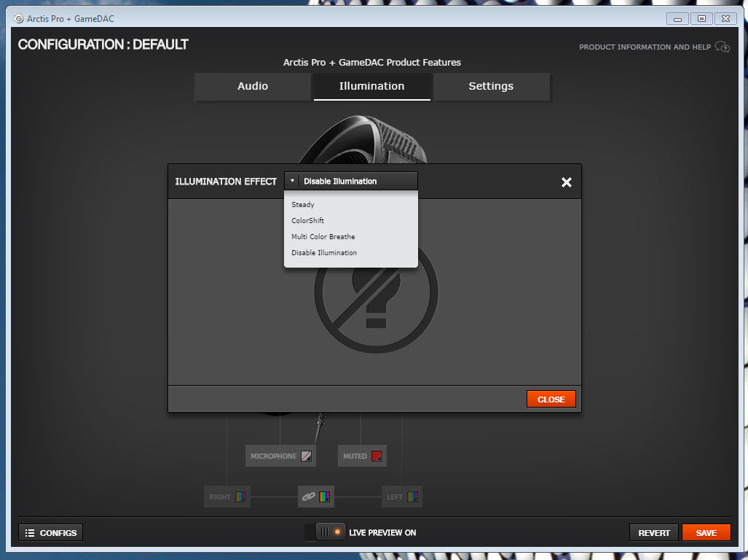Open the Microphone color swatch
The width and height of the screenshot is (748, 560).
pyautogui.click(x=306, y=456)
